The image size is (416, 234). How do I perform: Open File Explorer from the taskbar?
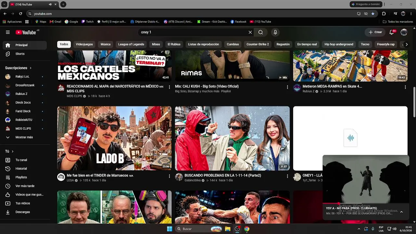tap(228, 229)
